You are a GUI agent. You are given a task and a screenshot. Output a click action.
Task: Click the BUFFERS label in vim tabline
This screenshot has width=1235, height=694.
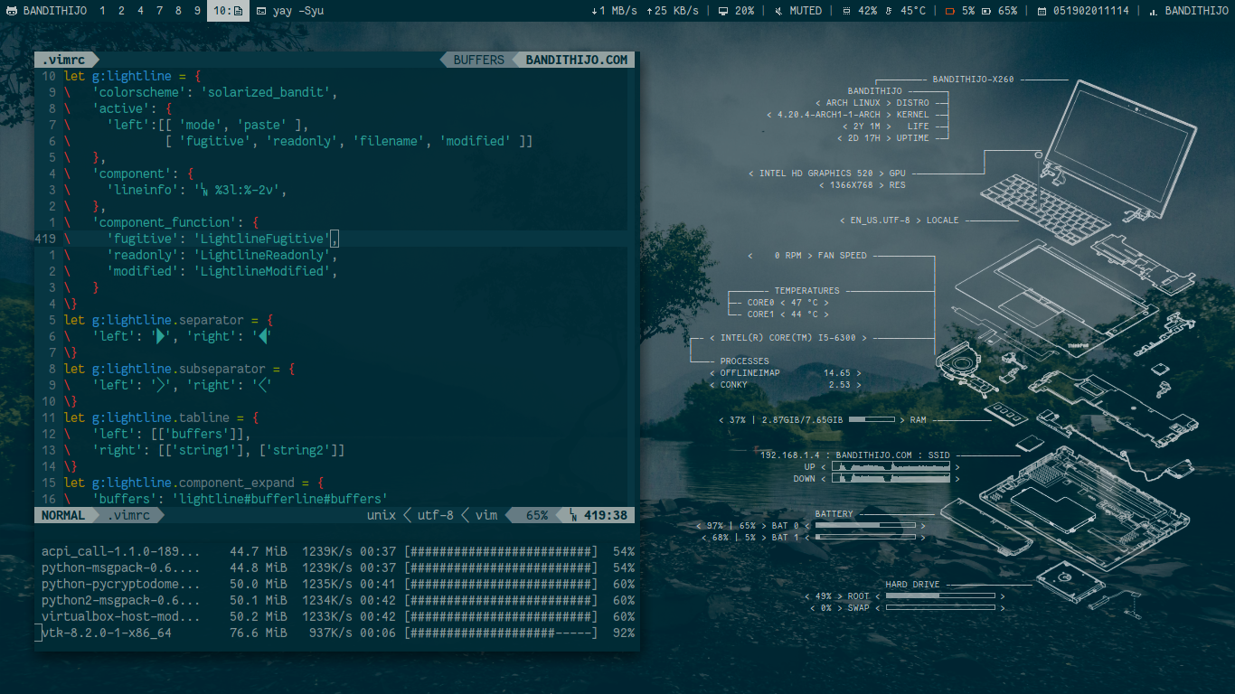click(x=478, y=60)
